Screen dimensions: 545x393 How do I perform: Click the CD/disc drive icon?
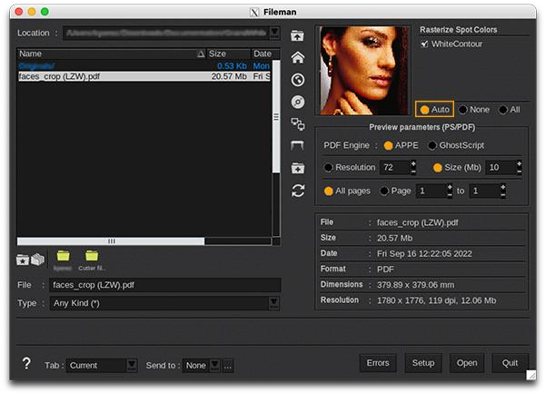[297, 102]
